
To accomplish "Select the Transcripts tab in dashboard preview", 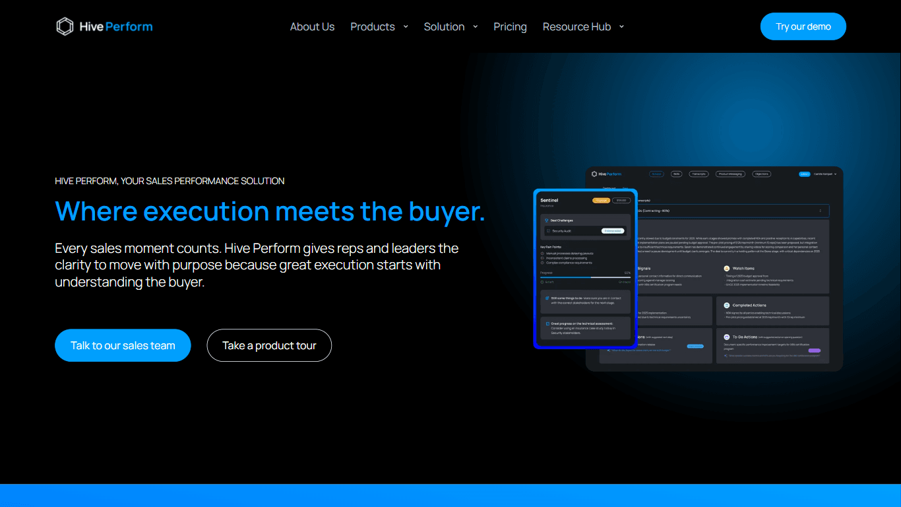I will (x=699, y=174).
